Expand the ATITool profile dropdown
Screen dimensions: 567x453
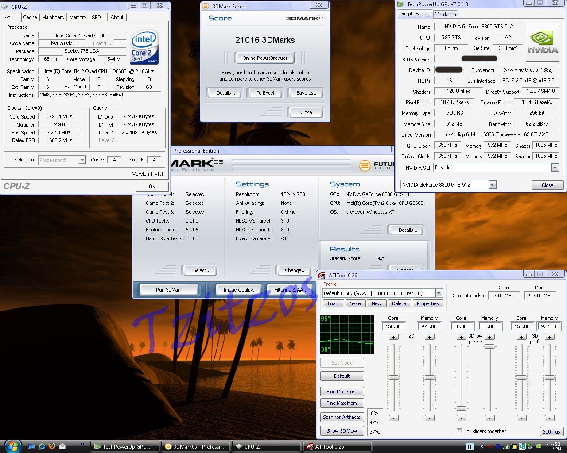pyautogui.click(x=439, y=293)
